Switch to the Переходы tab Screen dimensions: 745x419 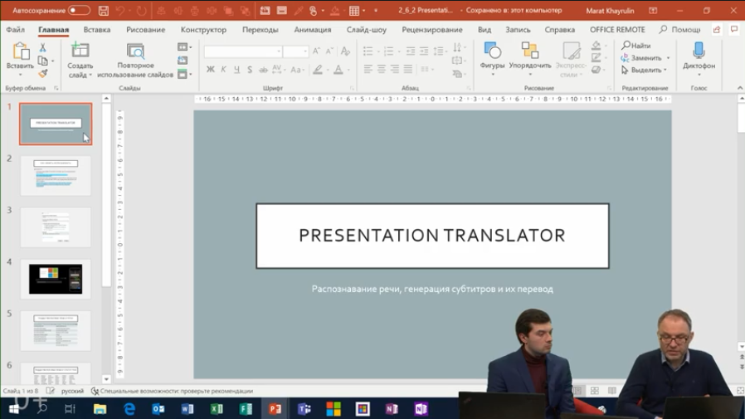[x=261, y=29]
